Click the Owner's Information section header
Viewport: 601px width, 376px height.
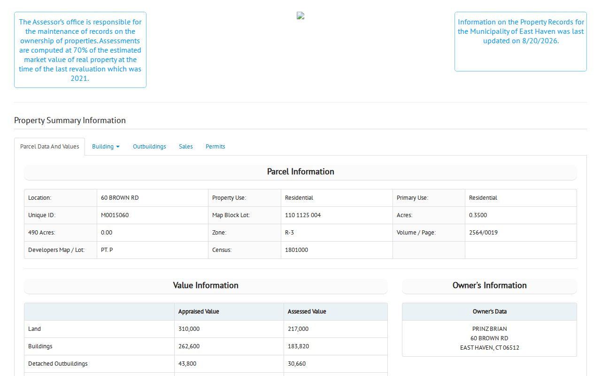[489, 286]
